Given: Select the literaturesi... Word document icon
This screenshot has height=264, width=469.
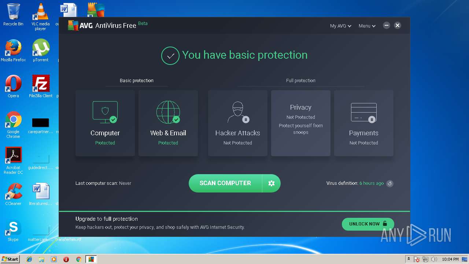Looking at the screenshot, I should [x=41, y=194].
